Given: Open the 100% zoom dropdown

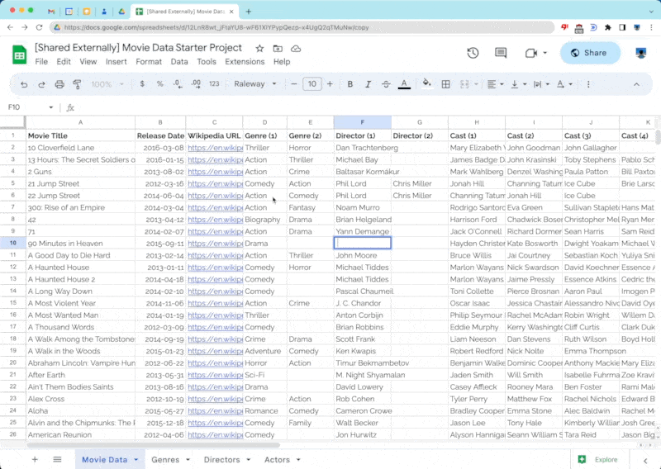Looking at the screenshot, I should (x=107, y=84).
